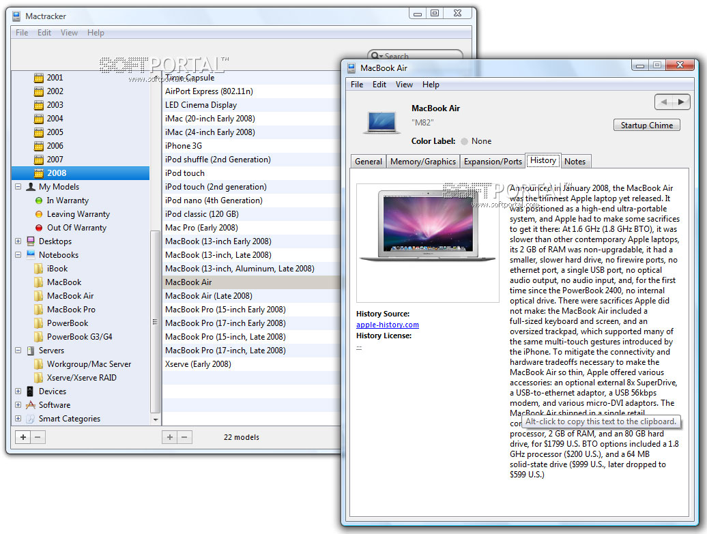Click the Workgroup/Mac Server folder icon
707x534 pixels.
pyautogui.click(x=39, y=364)
